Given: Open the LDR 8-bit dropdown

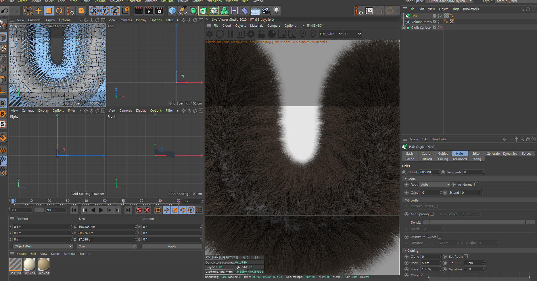Looking at the screenshot, I should click(x=330, y=34).
